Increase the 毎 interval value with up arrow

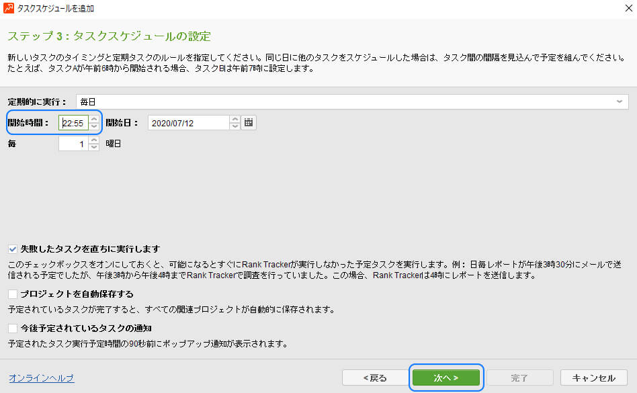(94, 140)
